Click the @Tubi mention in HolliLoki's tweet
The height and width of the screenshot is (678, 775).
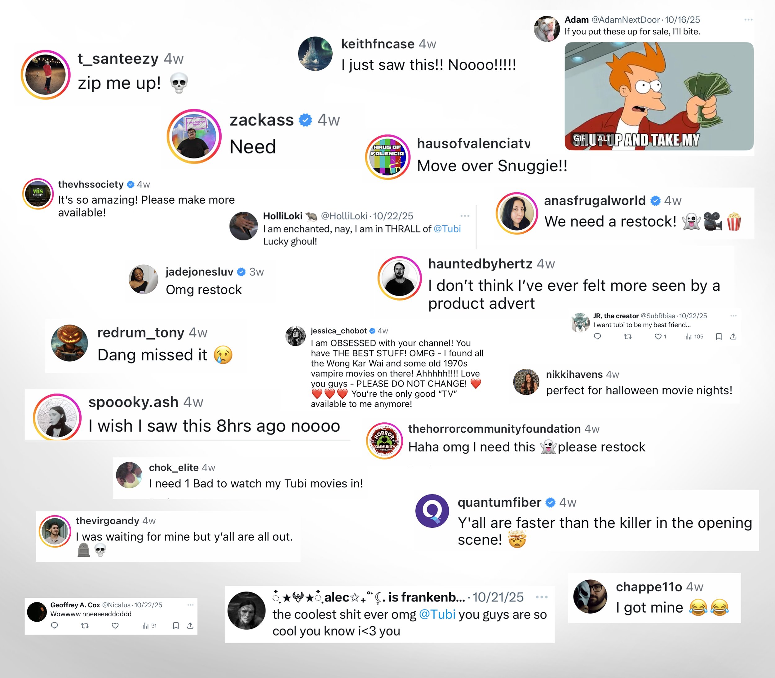coord(447,229)
